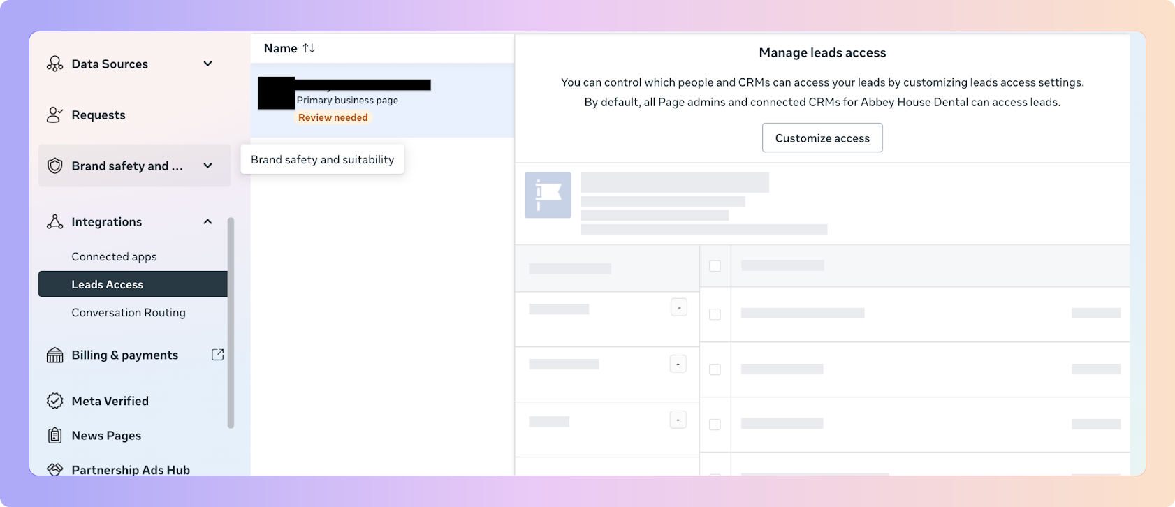Click the Customize access button
Viewport: 1175px width, 507px height.
[822, 138]
